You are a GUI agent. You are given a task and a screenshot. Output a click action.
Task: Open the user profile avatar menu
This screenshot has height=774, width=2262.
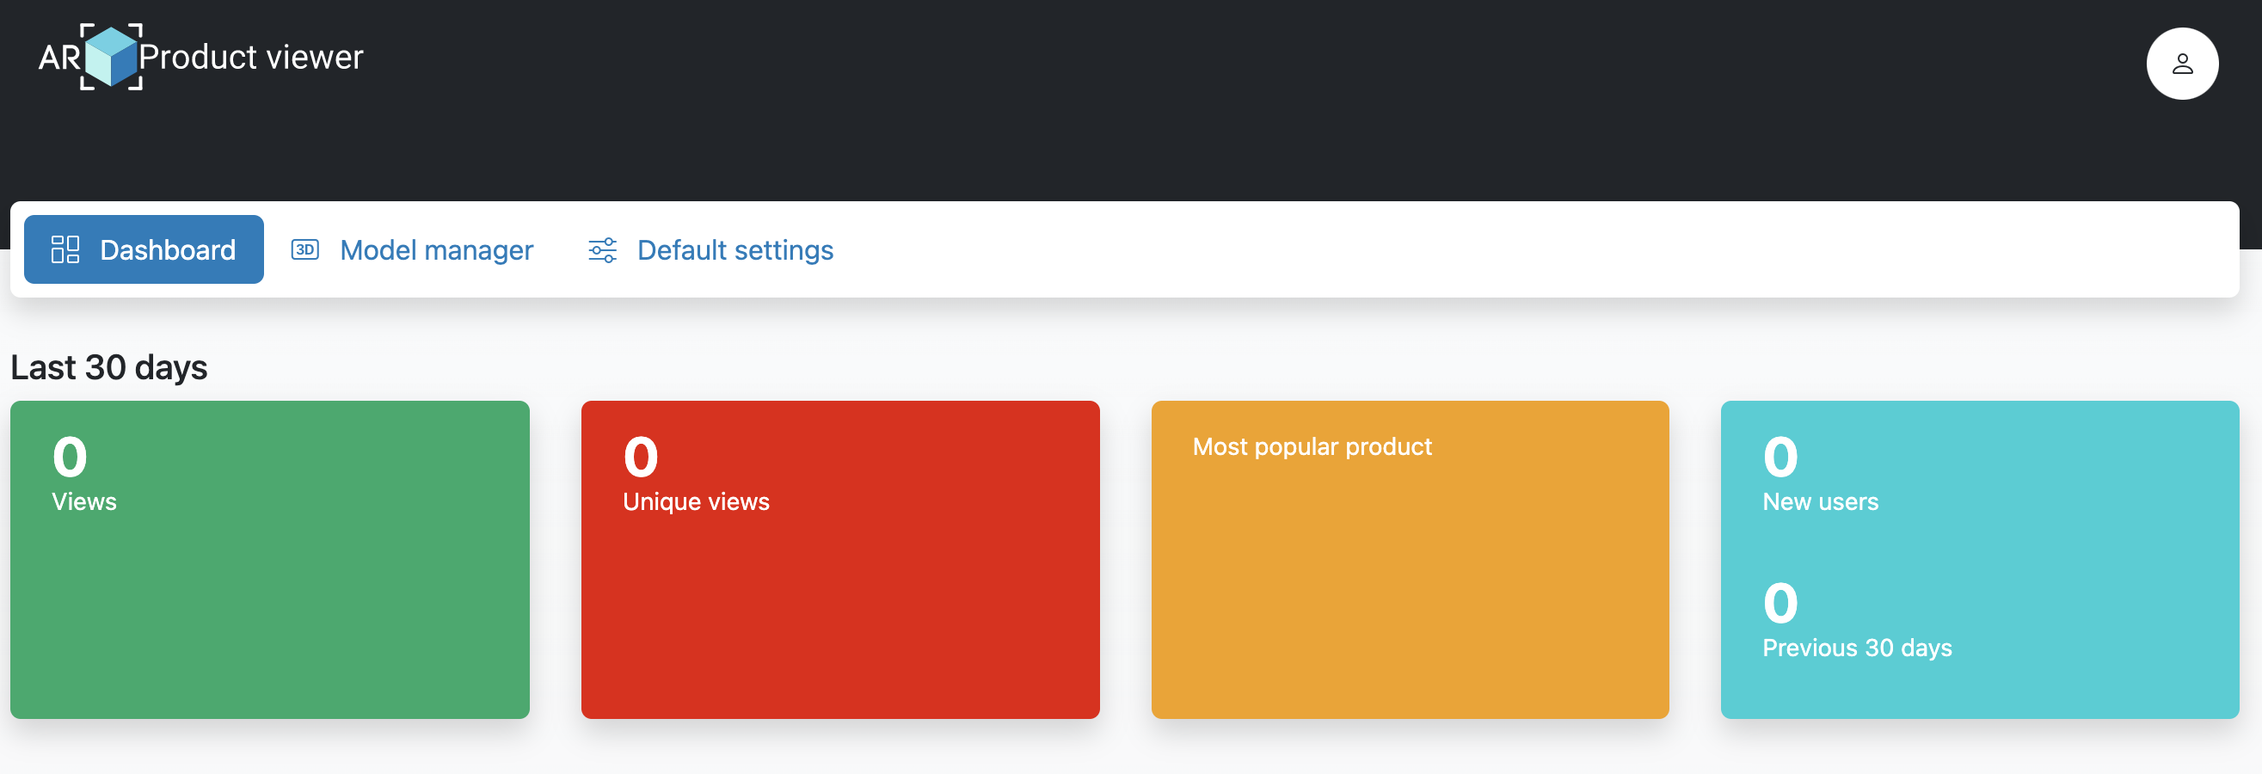[2181, 64]
